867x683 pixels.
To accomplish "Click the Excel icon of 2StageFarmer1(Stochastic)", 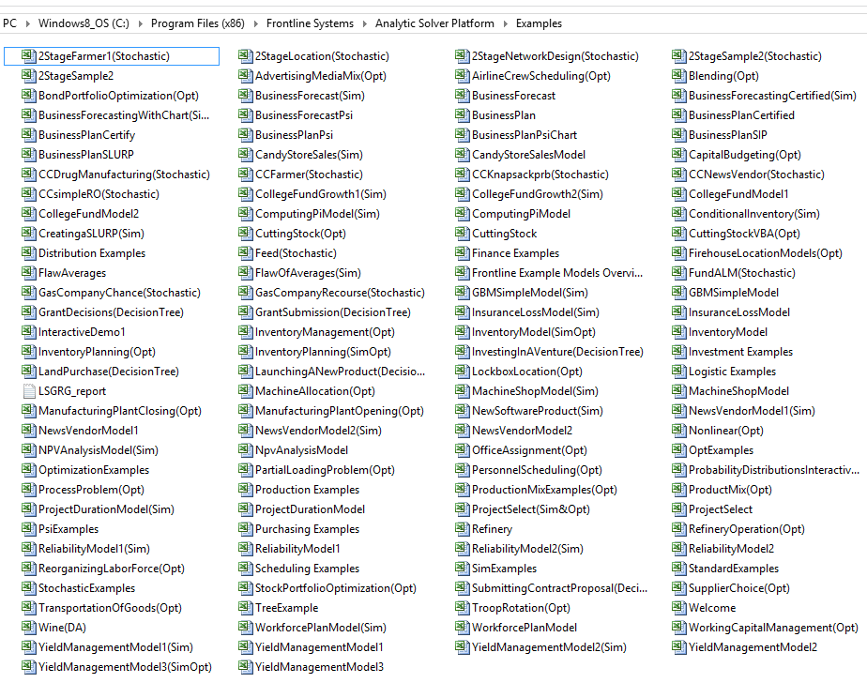I will click(x=28, y=56).
